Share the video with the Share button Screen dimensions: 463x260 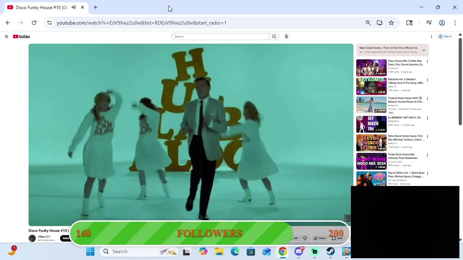(320, 238)
